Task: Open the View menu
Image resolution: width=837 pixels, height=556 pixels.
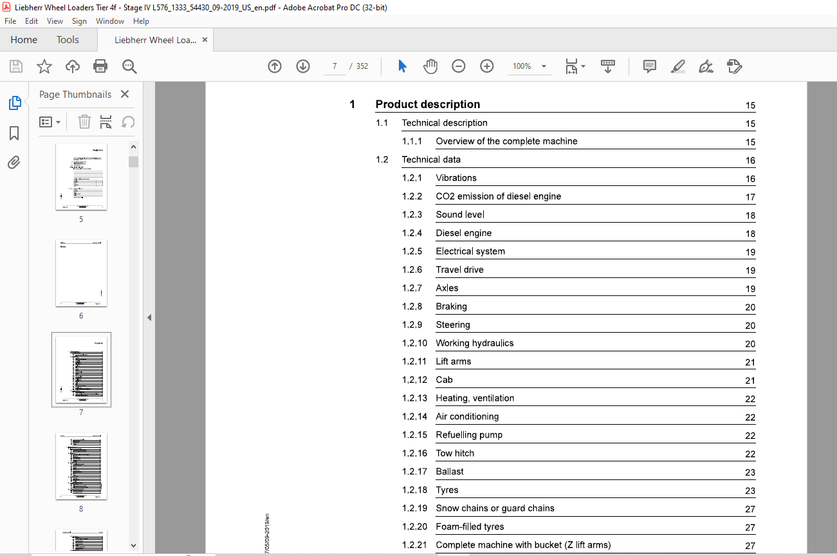Action: (55, 21)
